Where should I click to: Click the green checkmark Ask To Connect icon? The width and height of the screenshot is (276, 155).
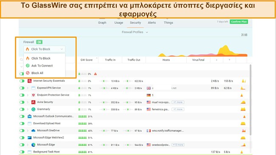28,66
